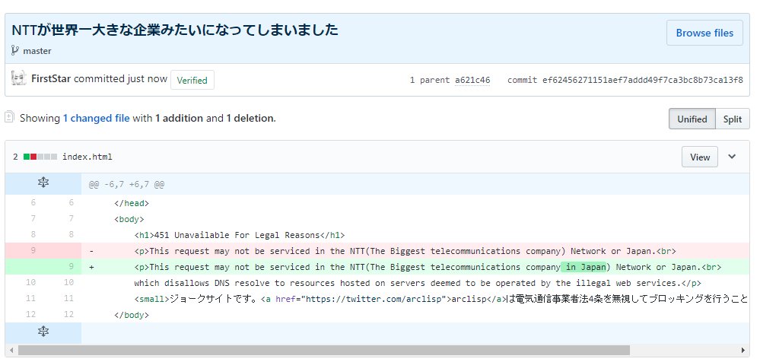Click the Browse files button
The width and height of the screenshot is (760, 362).
point(704,33)
